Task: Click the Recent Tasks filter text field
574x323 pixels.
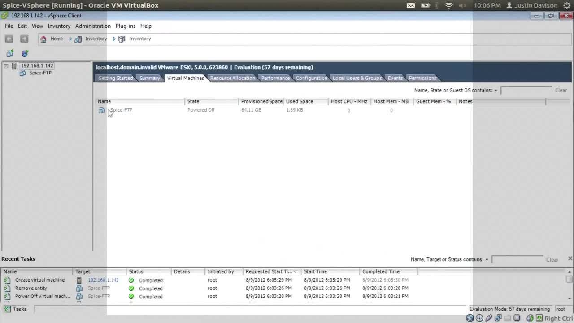Action: pos(517,259)
